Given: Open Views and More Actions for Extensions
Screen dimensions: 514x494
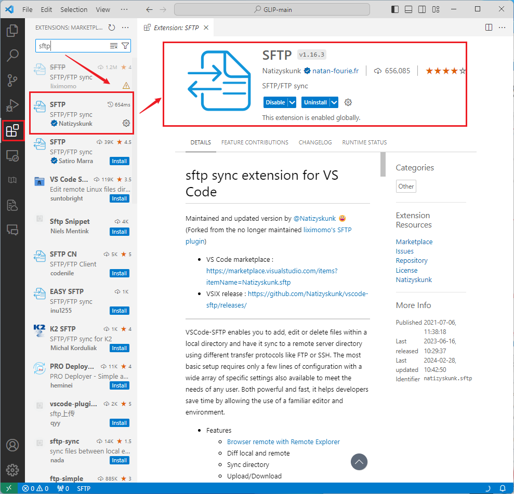Looking at the screenshot, I should 125,28.
